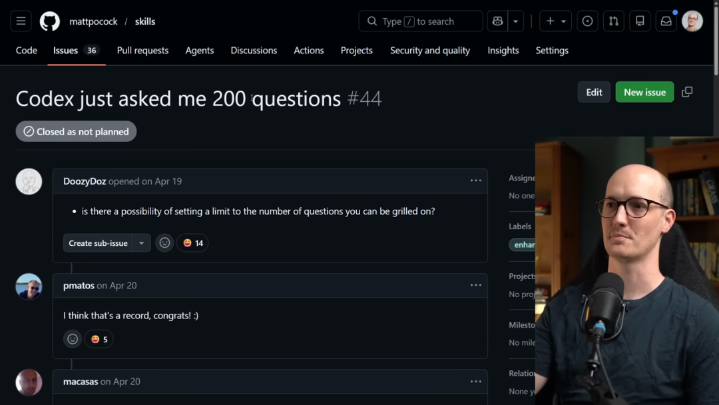Click pmatos's avatar thumbnail
This screenshot has height=405, width=719.
point(29,286)
